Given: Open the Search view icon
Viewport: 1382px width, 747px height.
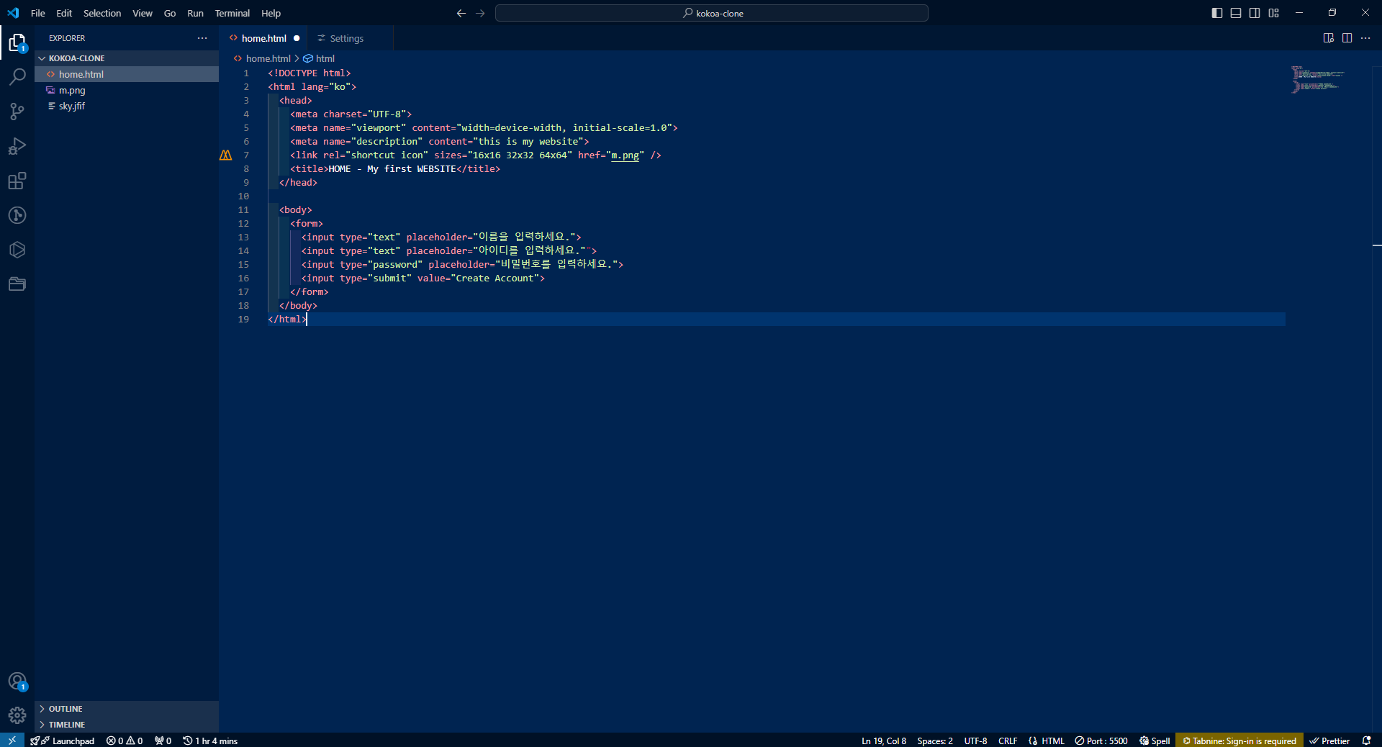Looking at the screenshot, I should click(x=17, y=77).
